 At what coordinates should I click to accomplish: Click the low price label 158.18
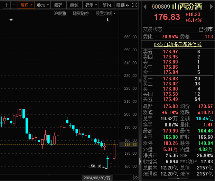(x=95, y=166)
